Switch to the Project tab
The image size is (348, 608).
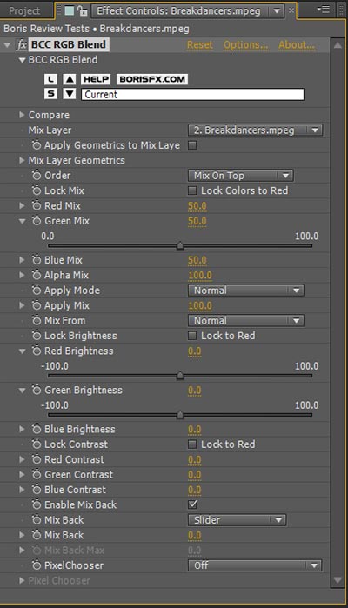click(x=24, y=10)
